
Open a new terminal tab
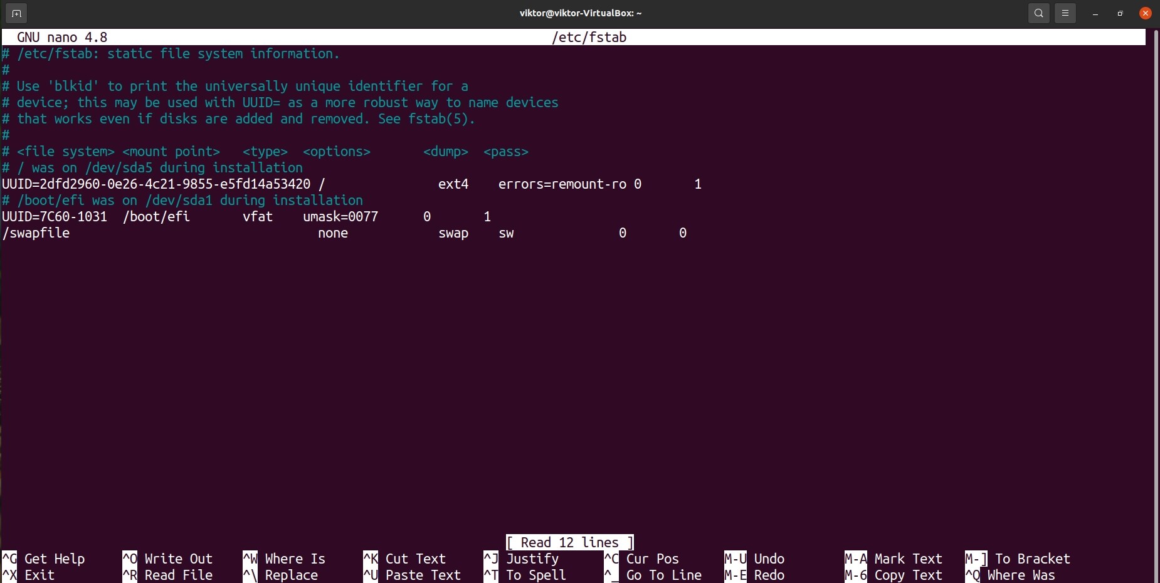[16, 13]
